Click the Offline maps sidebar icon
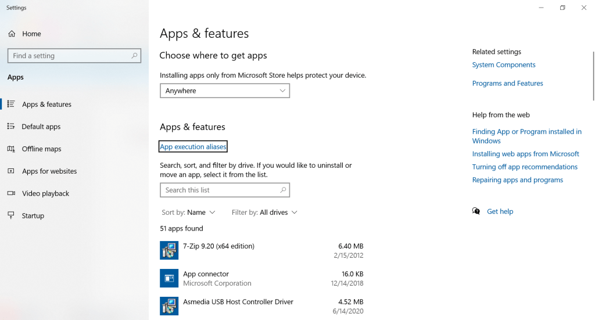This screenshot has width=595, height=320. pyautogui.click(x=11, y=149)
